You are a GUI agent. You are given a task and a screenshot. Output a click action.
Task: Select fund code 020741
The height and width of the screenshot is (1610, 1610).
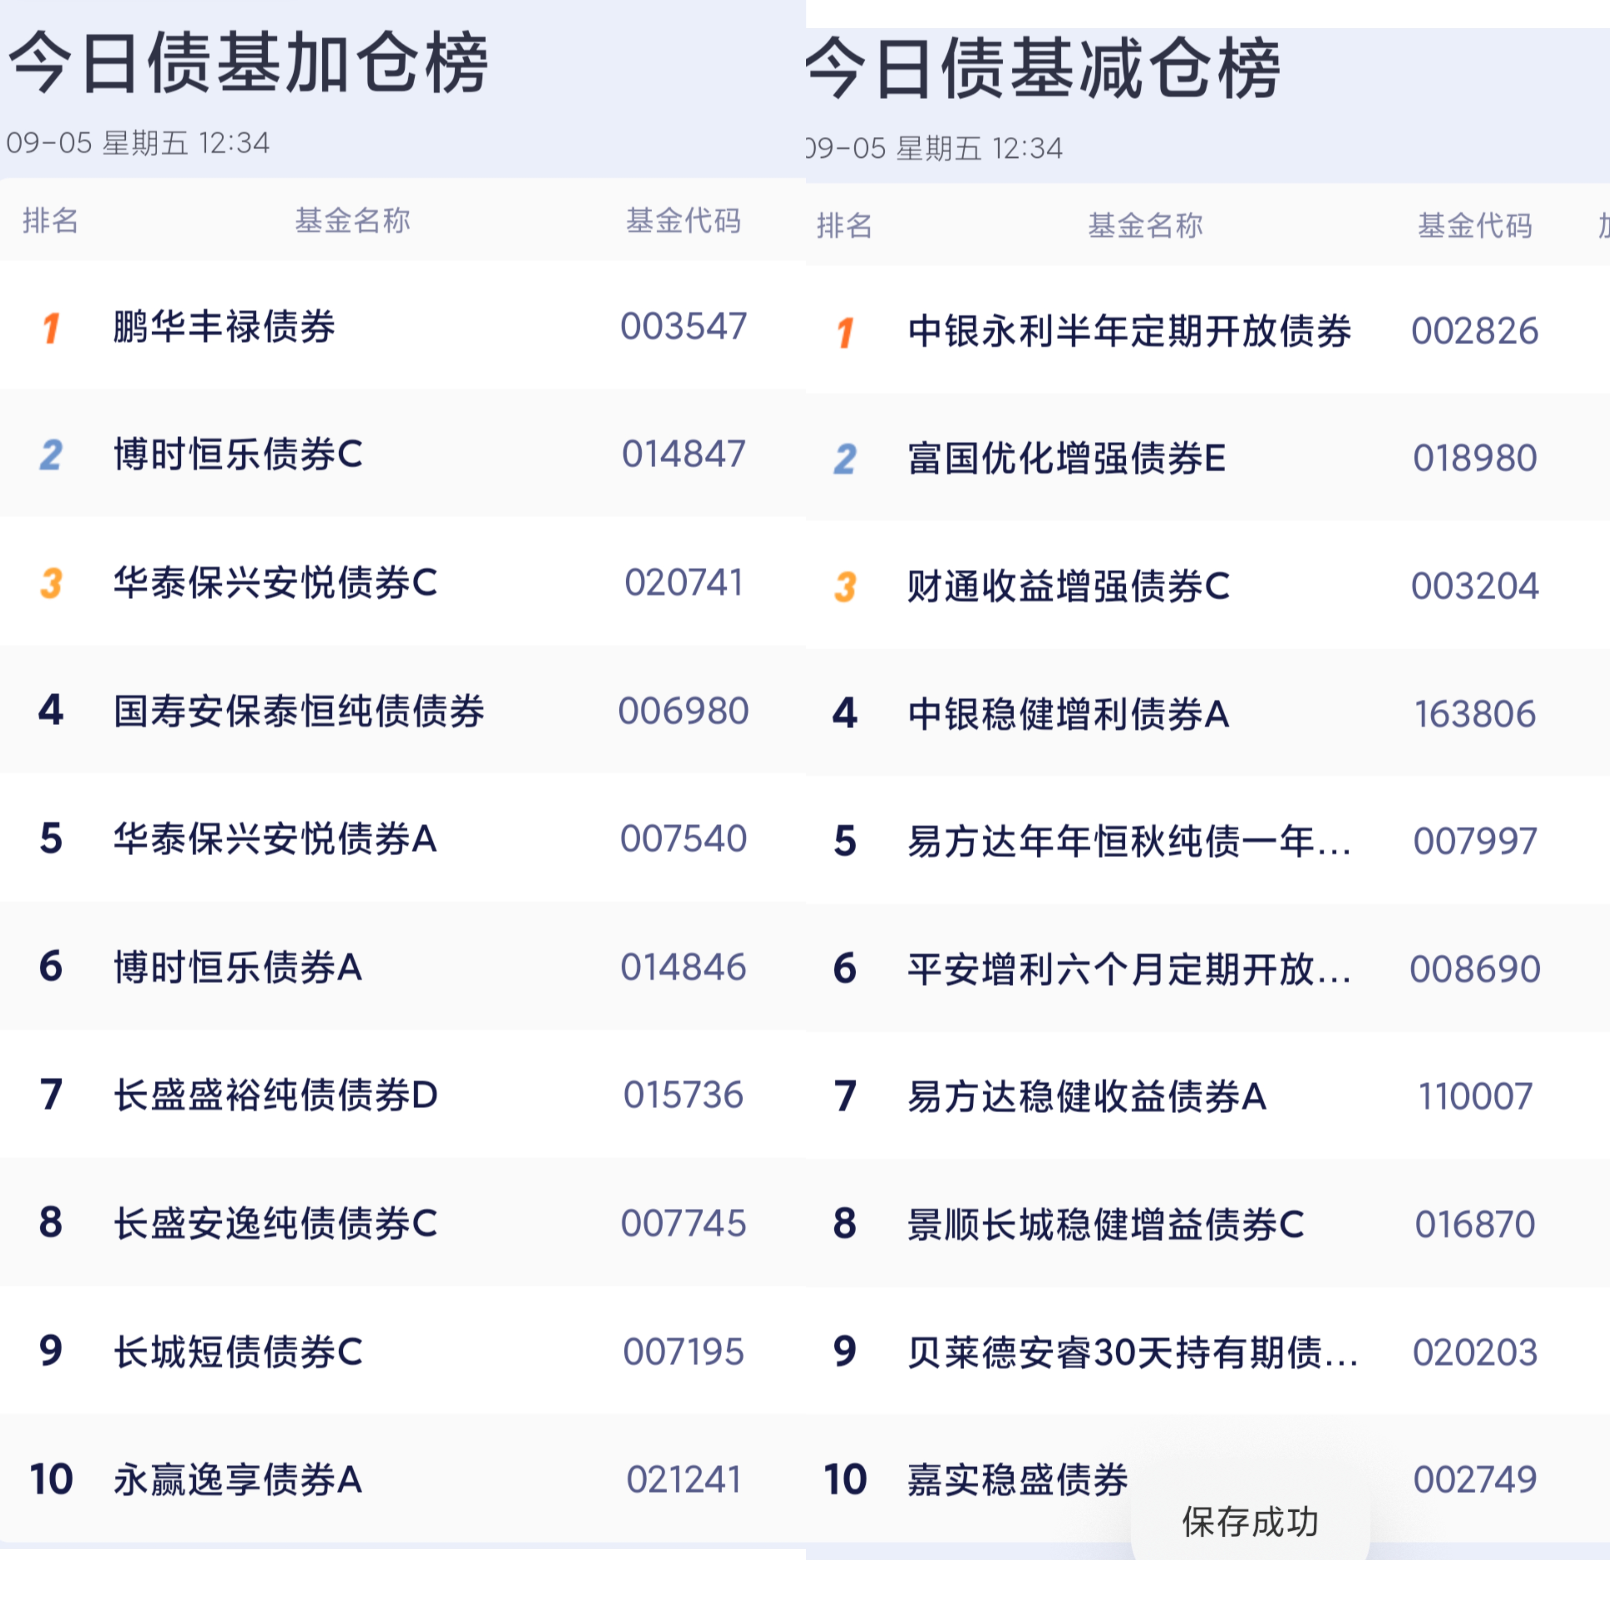[683, 583]
